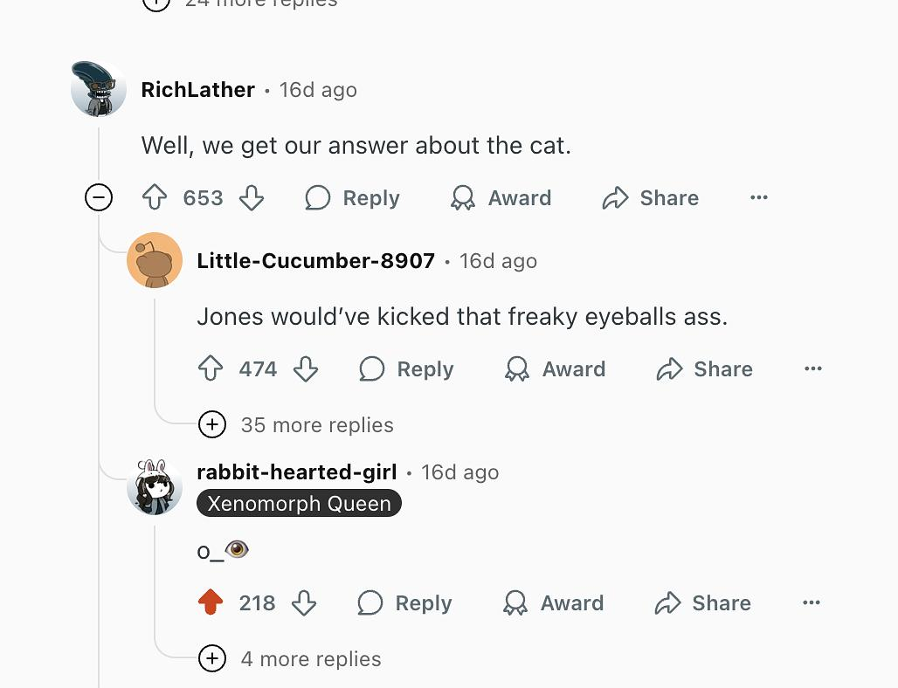Give award to RichLather's comment

[x=501, y=198]
